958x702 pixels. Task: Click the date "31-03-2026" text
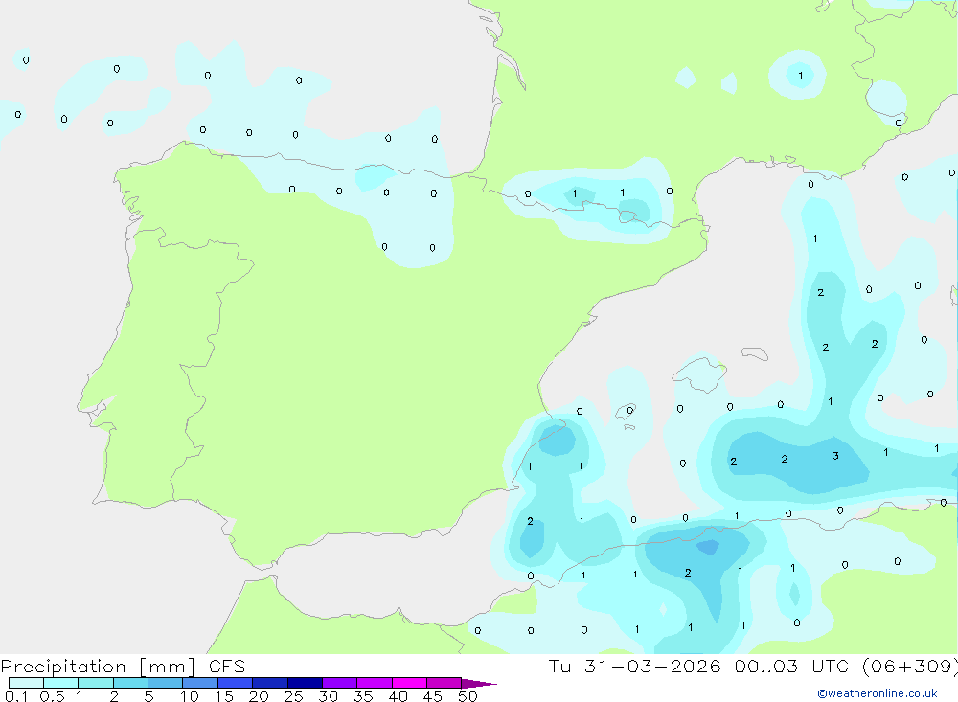point(652,666)
